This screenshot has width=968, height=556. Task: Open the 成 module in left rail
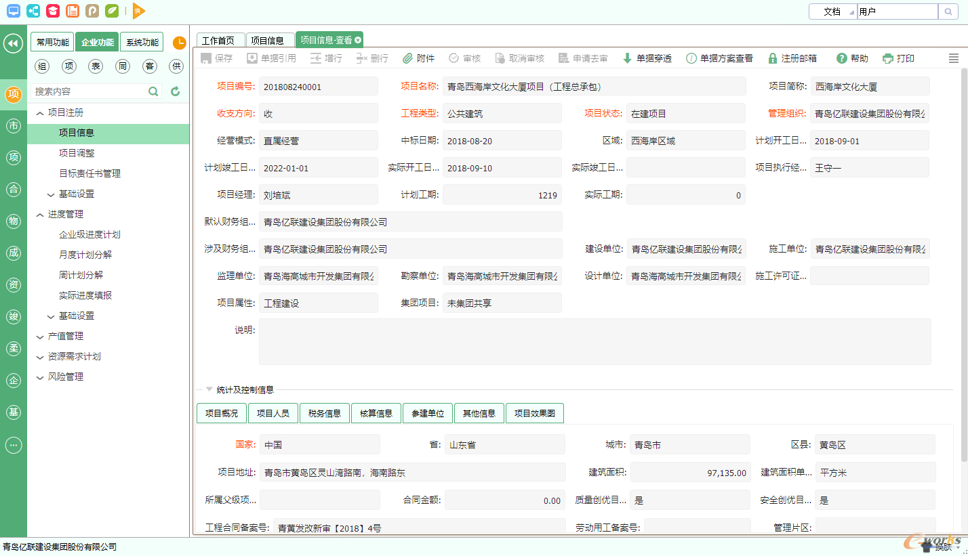[x=13, y=253]
